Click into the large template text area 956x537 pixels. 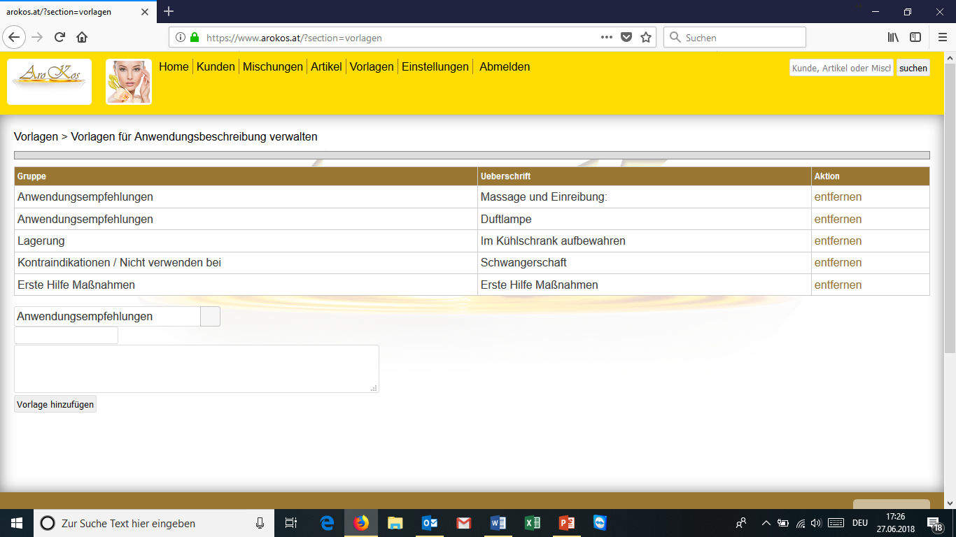click(x=197, y=368)
